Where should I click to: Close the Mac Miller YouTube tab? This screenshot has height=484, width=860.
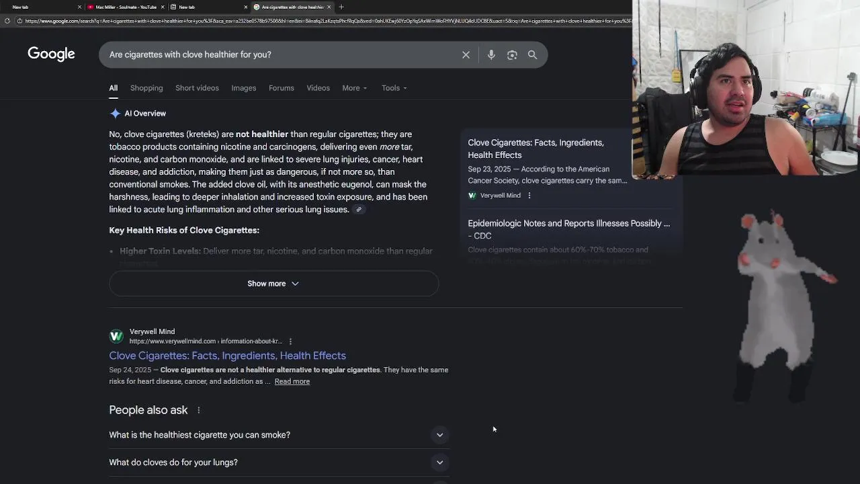click(163, 7)
